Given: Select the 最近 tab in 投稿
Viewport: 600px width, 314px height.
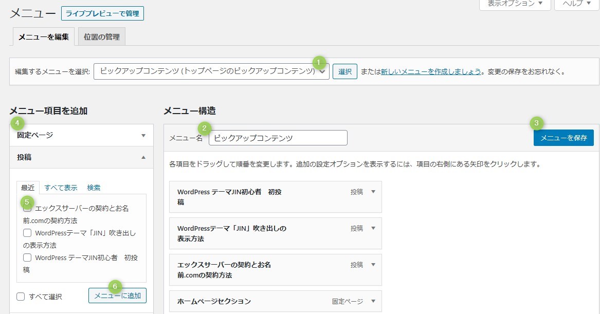Looking at the screenshot, I should click(28, 188).
